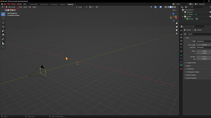Open the World properties tab

pos(181,47)
